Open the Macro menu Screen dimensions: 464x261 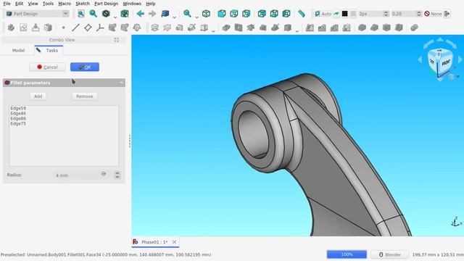65,4
